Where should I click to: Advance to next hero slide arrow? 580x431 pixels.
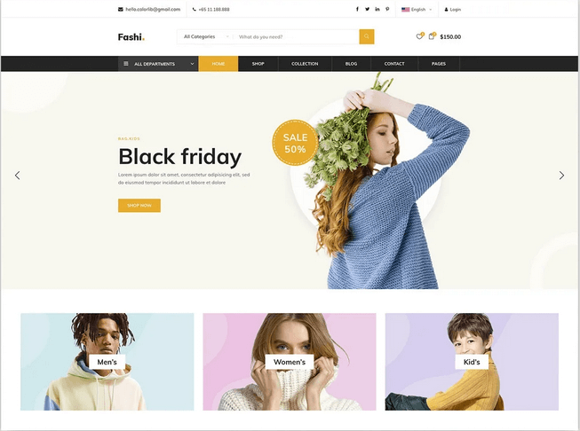point(561,176)
